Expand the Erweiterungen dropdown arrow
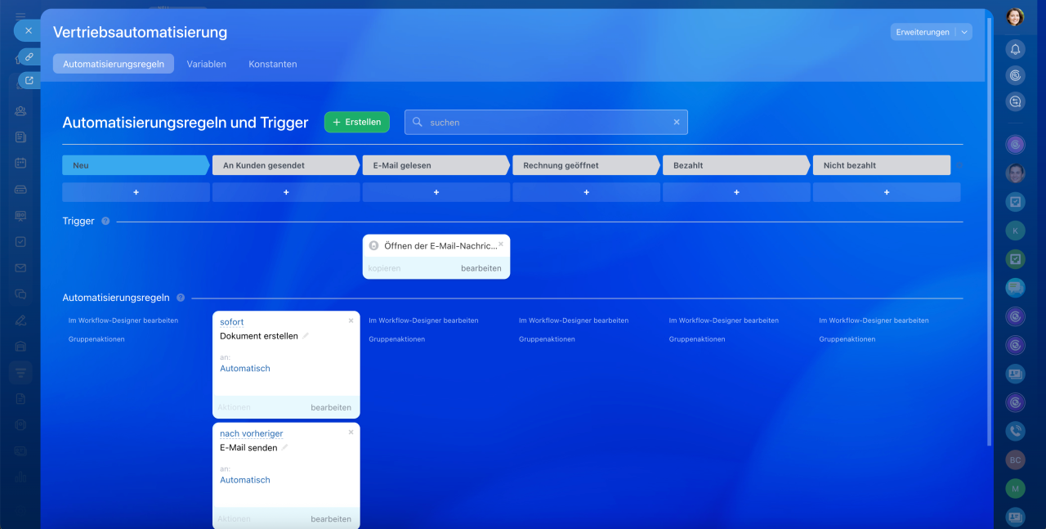 [964, 32]
